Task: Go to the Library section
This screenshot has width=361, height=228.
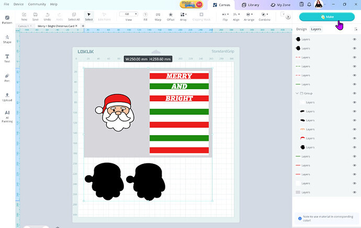Action: [250, 5]
